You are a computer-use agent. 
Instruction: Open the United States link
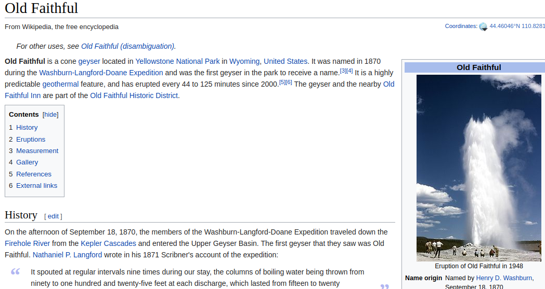pyautogui.click(x=286, y=61)
